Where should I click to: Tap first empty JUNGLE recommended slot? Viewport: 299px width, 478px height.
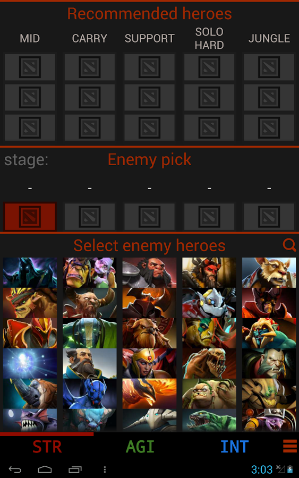pyautogui.click(x=269, y=67)
